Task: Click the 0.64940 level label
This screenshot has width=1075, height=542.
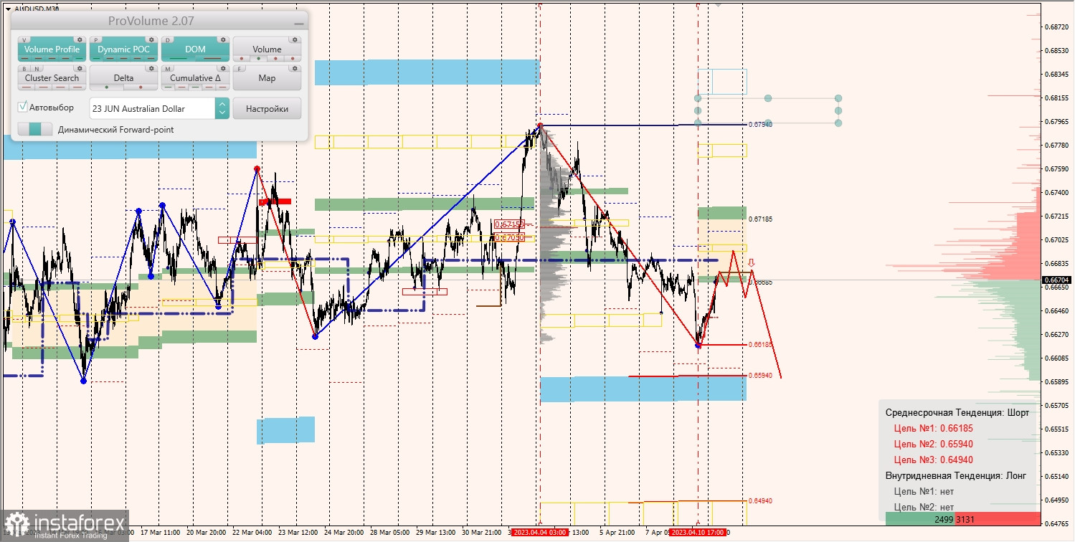Action: point(760,500)
